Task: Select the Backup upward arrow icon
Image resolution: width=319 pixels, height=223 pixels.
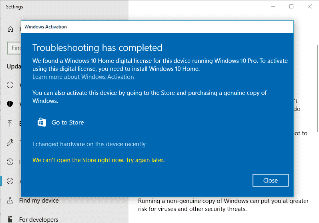Action: [10, 123]
